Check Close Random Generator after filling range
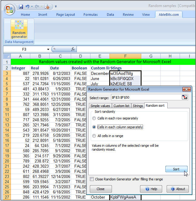The width and height of the screenshot is (196, 201). point(92,179)
